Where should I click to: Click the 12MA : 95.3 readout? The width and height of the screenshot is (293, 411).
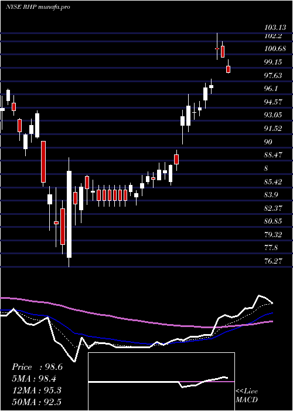[x=36, y=390]
